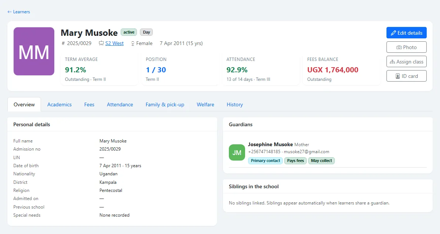Screen dimensions: 440x234
Task: Click the 7 Apr 2011 (15 yrs) header text
Action: 181,43
